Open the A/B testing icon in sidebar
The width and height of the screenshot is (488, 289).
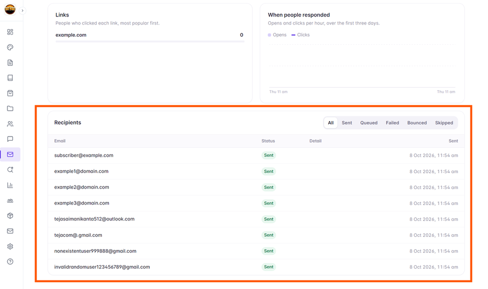(x=10, y=200)
